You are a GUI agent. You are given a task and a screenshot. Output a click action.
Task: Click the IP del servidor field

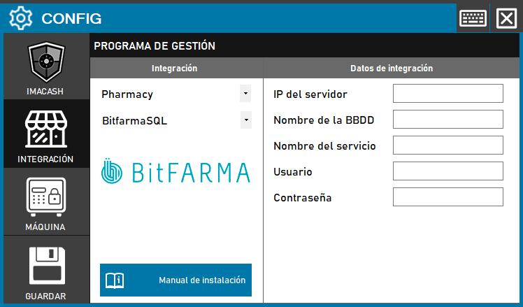[447, 94]
